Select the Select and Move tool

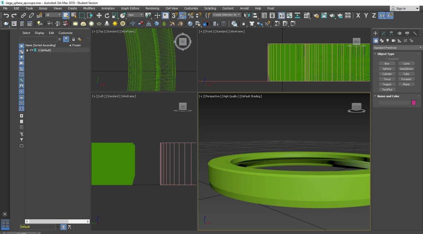99,15
